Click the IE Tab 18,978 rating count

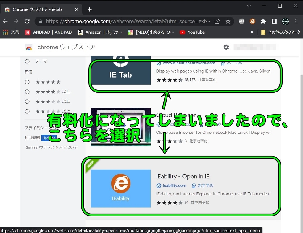click(x=190, y=80)
